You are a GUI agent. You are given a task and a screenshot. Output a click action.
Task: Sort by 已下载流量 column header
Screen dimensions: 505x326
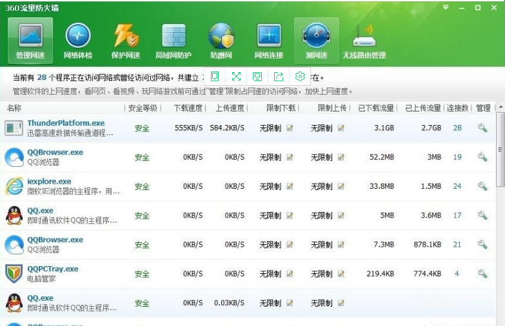tap(376, 108)
